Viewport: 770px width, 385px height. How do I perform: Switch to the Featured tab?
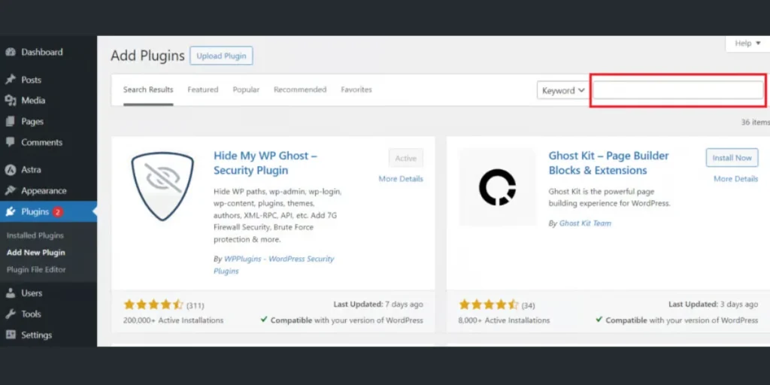tap(203, 90)
